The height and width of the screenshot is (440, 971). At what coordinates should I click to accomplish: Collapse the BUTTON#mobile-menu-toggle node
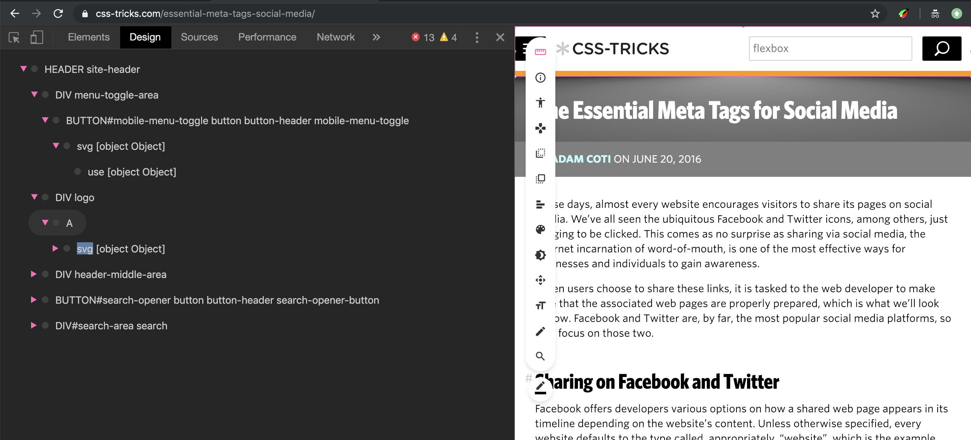point(46,120)
